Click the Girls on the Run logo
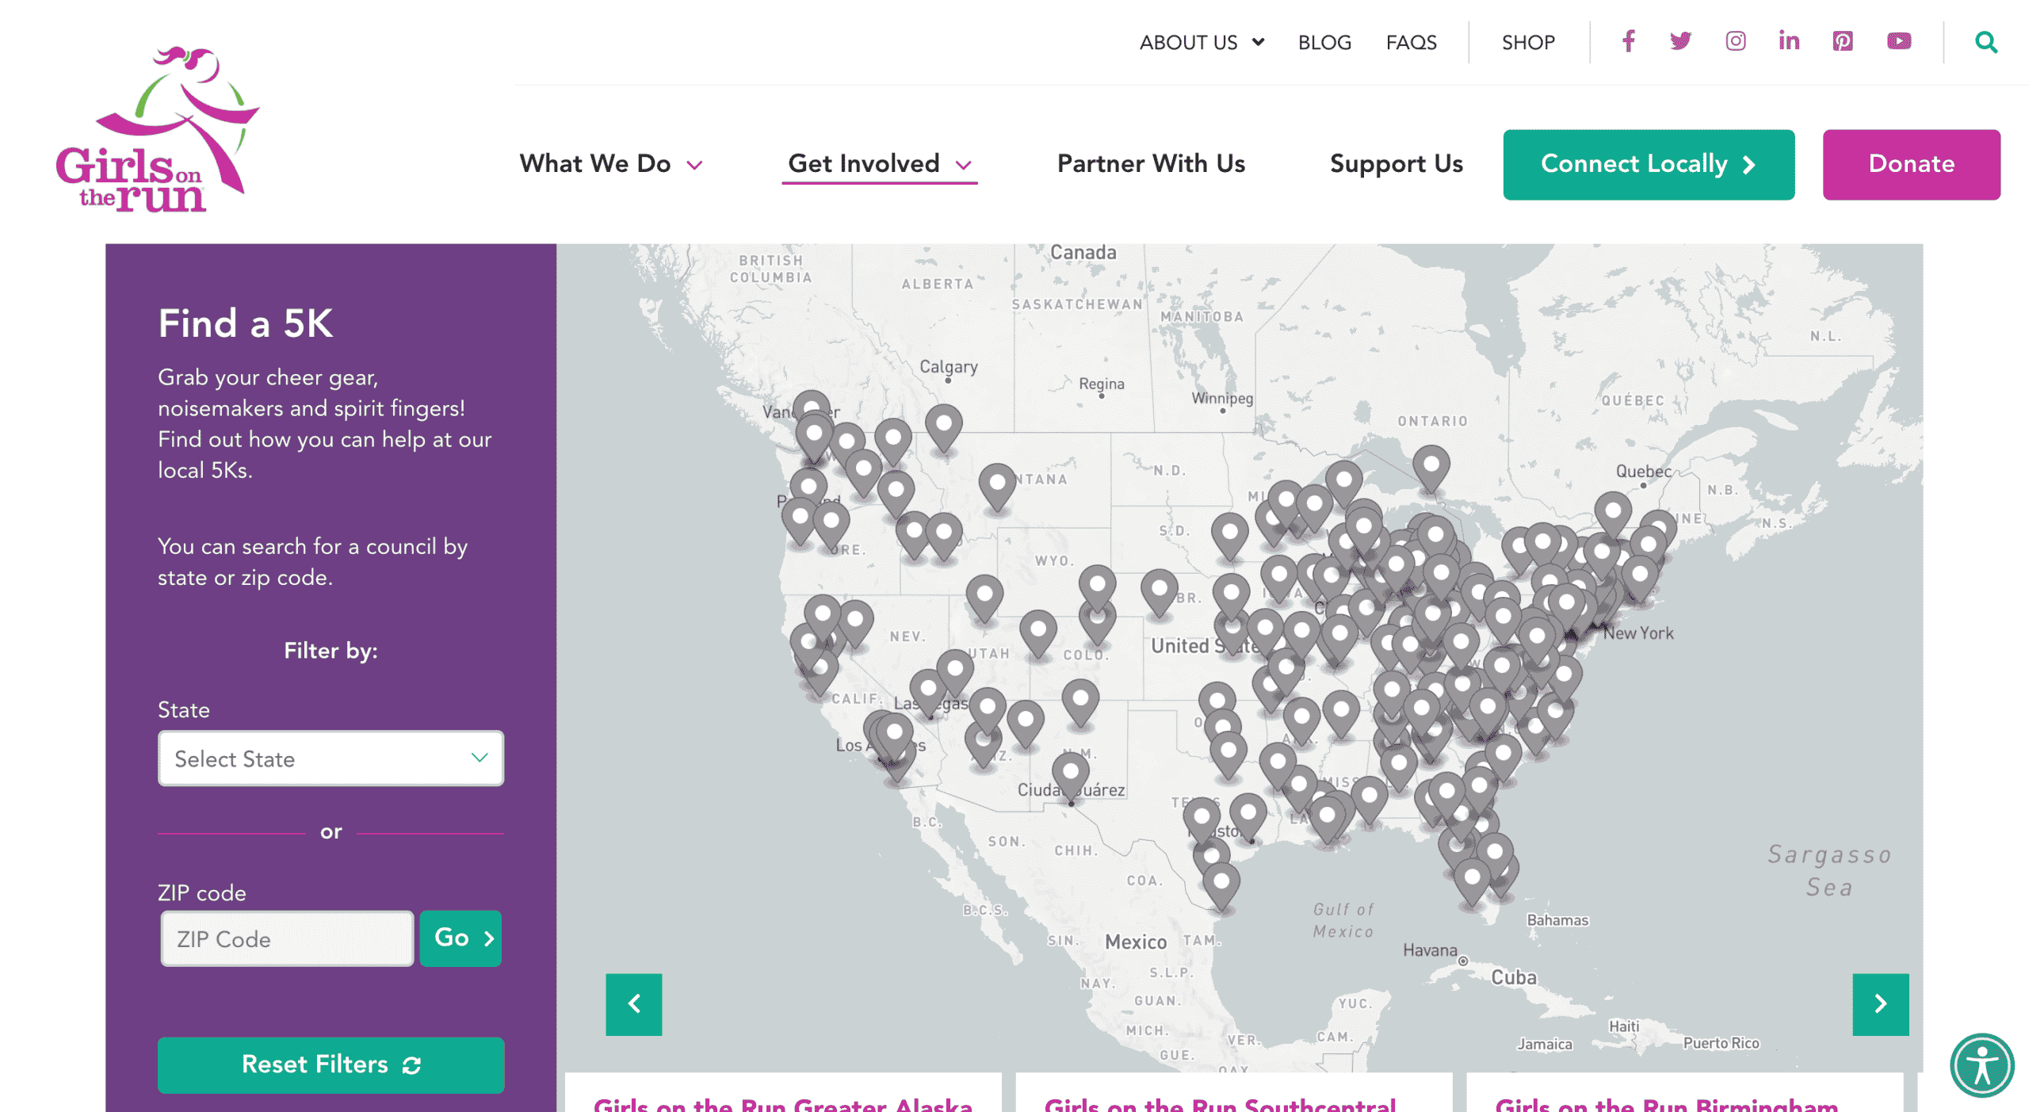 pos(156,129)
